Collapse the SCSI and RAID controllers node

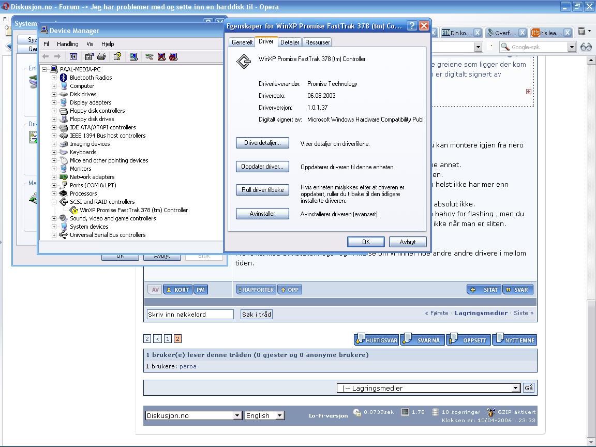point(54,202)
